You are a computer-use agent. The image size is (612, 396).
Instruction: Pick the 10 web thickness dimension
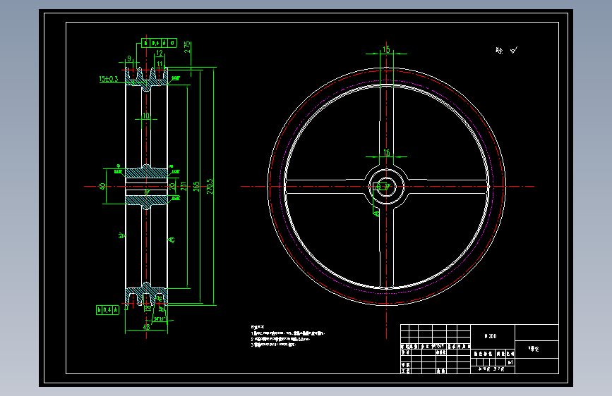click(x=146, y=116)
